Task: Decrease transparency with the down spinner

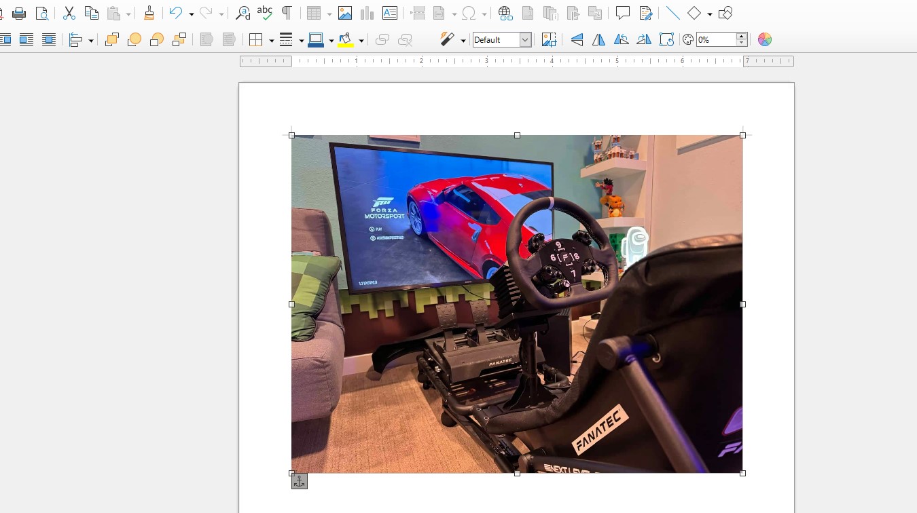Action: point(742,43)
